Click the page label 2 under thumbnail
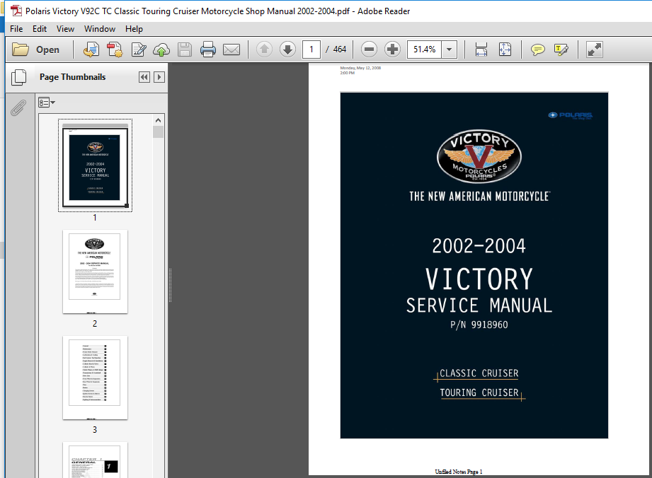 click(x=95, y=324)
